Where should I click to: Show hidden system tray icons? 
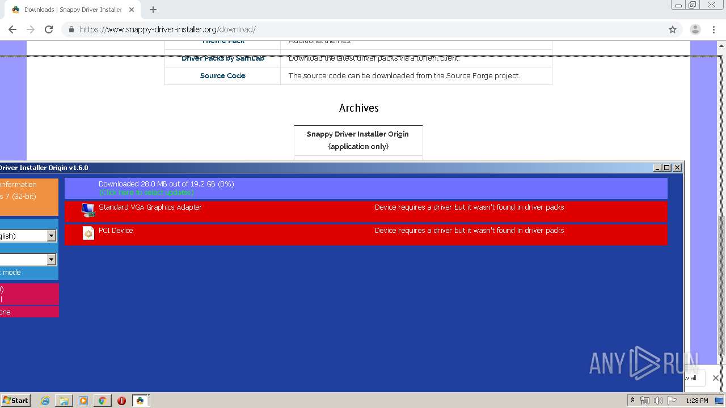(632, 401)
